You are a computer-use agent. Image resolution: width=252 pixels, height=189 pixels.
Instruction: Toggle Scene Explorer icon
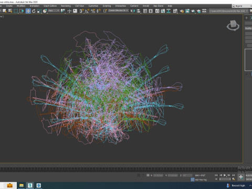145,11
